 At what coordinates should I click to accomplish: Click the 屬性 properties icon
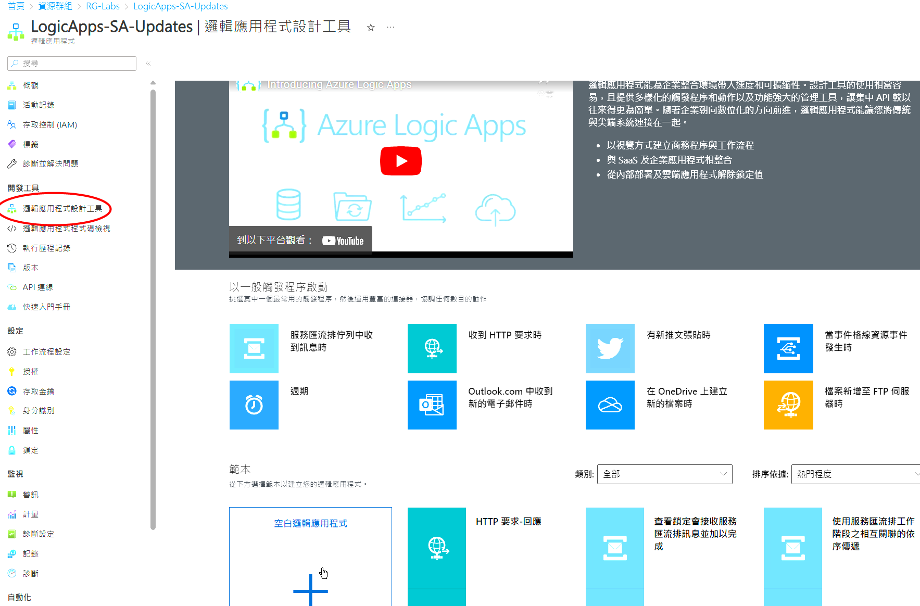pos(12,430)
